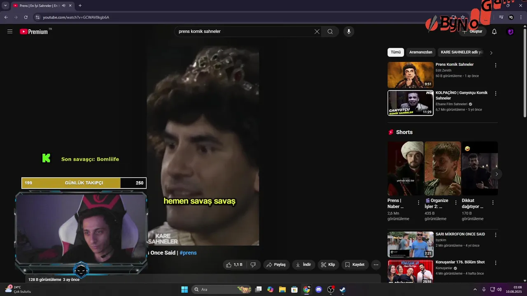527x296 pixels.
Task: Submit search with magnifier button
Action: [x=330, y=32]
